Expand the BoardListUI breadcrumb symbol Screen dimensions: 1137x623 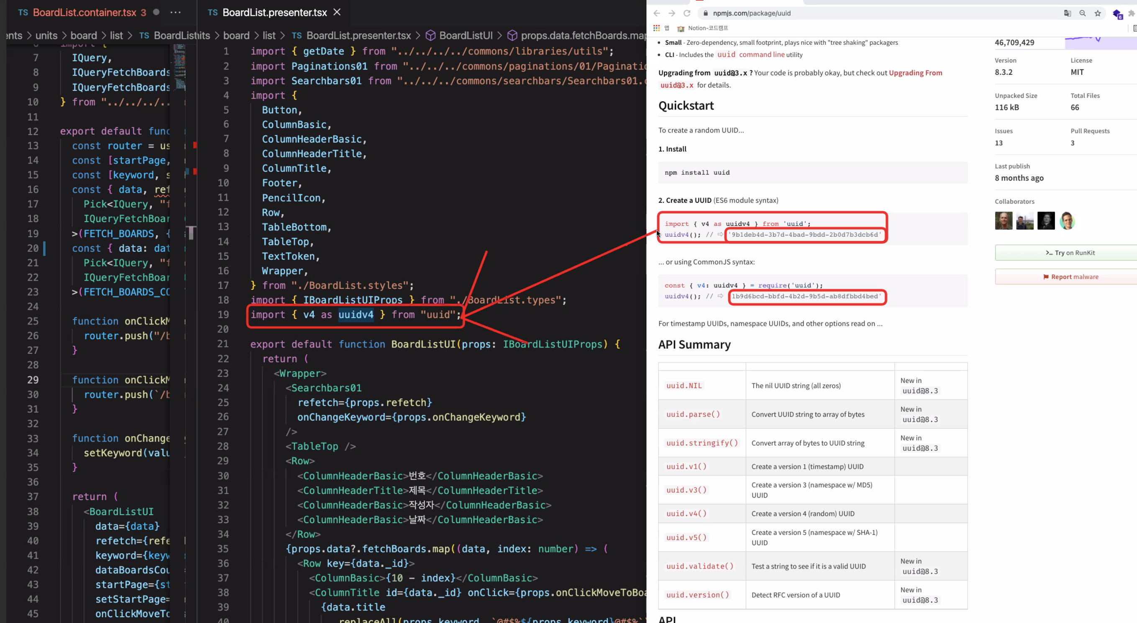point(465,35)
